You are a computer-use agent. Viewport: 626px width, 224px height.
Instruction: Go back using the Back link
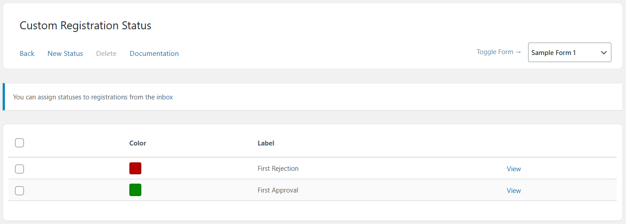[x=27, y=54]
